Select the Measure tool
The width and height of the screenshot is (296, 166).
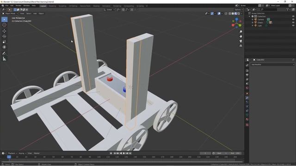pyautogui.click(x=4, y=59)
